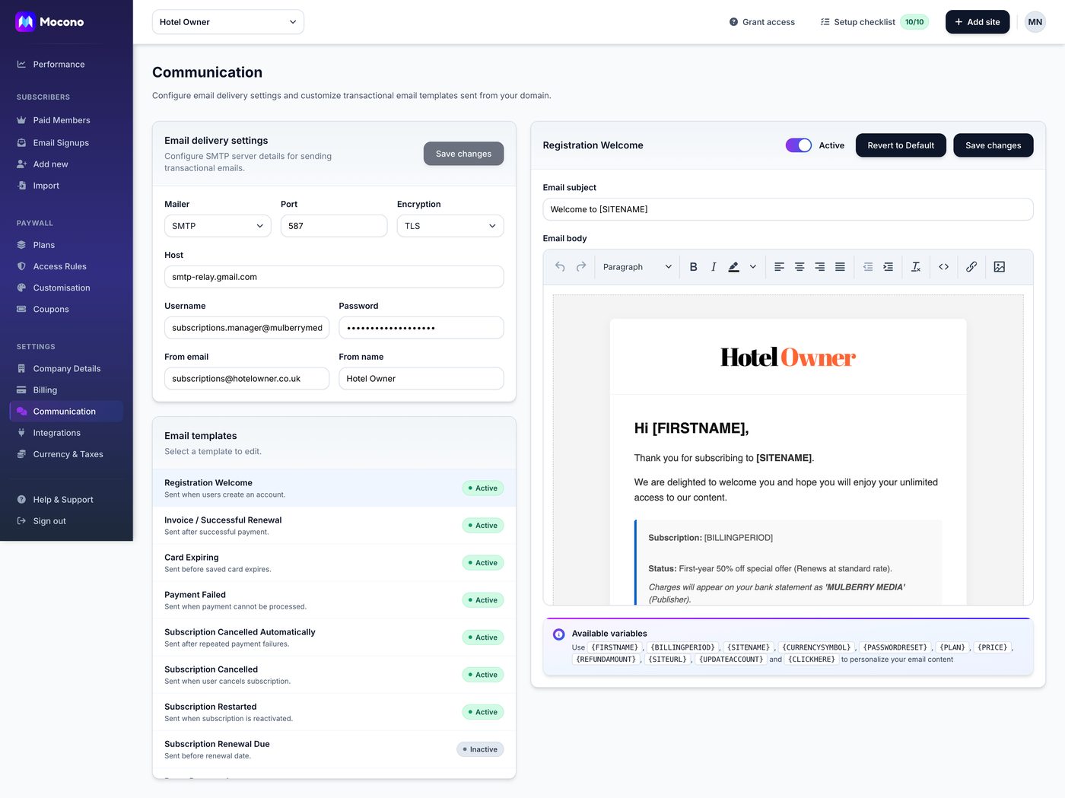Click Revert to Default button
The width and height of the screenshot is (1065, 798).
[x=901, y=145]
